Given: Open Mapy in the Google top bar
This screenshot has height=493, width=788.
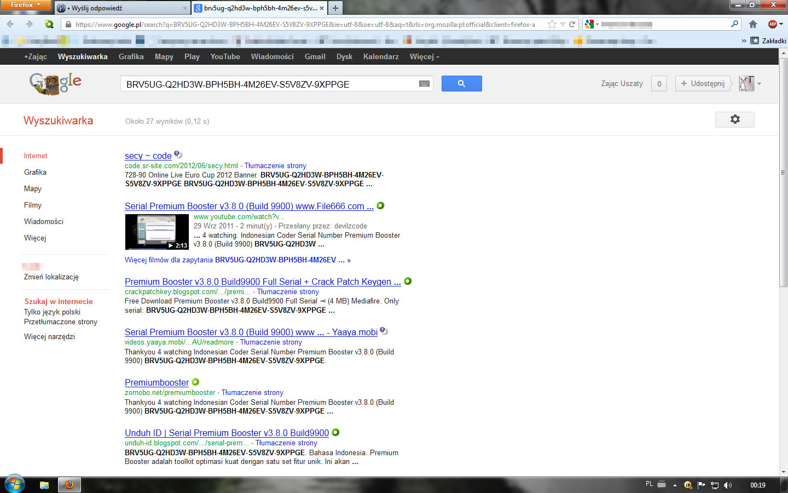Looking at the screenshot, I should tap(164, 56).
